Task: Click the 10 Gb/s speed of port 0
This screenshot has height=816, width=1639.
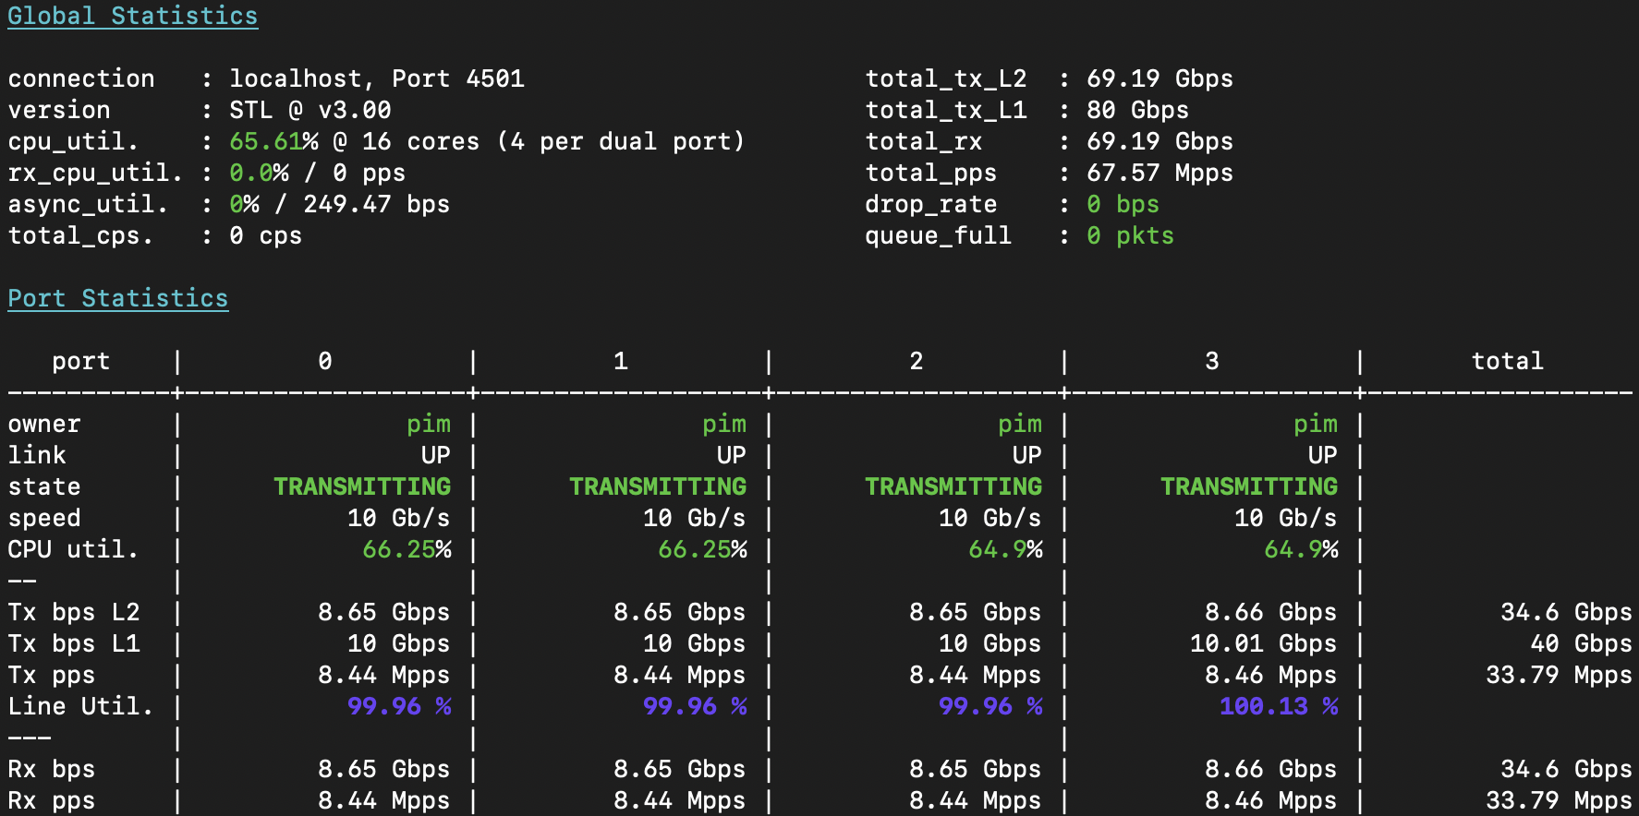Action: (398, 519)
